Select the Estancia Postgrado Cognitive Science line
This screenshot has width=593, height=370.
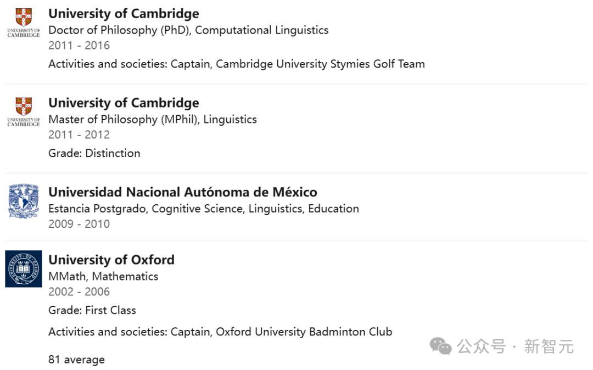(203, 209)
